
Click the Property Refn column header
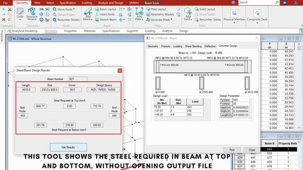[287, 144]
